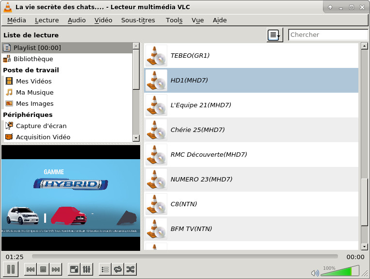Select Playlist [00:00] in sidebar
This screenshot has height=279, width=370.
pyautogui.click(x=67, y=48)
